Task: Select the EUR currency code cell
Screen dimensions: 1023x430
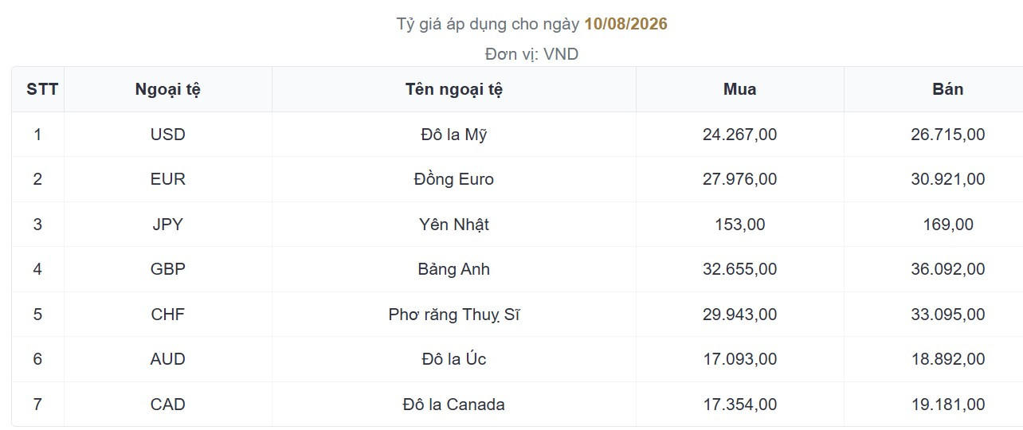Action: [x=167, y=179]
